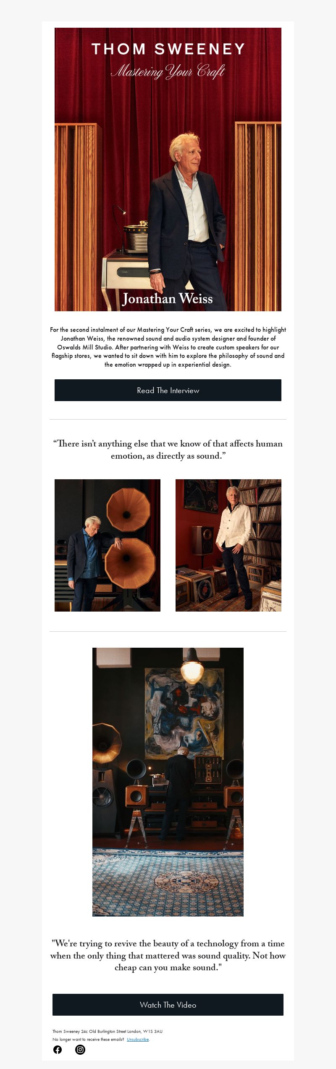Open the Facebook icon in footer
The width and height of the screenshot is (336, 1069).
[x=58, y=1050]
